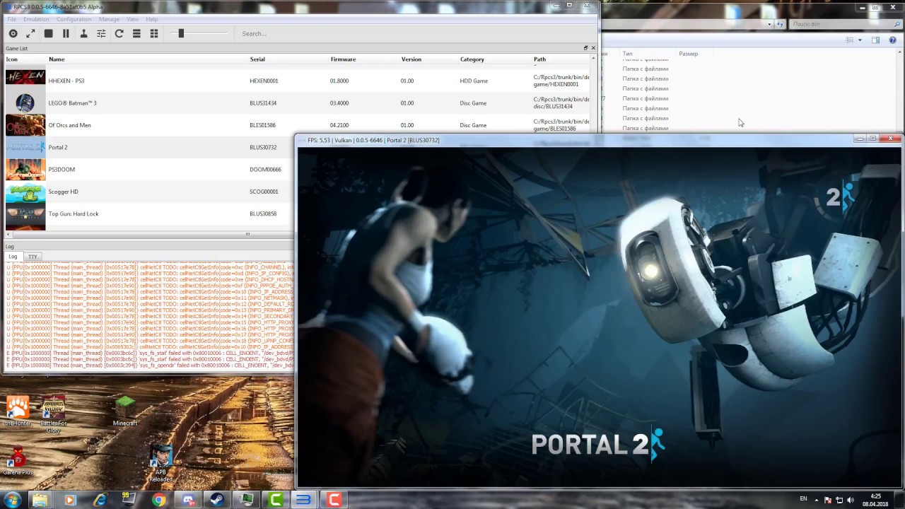Sort game list by Category column
The width and height of the screenshot is (905, 509).
coord(472,59)
